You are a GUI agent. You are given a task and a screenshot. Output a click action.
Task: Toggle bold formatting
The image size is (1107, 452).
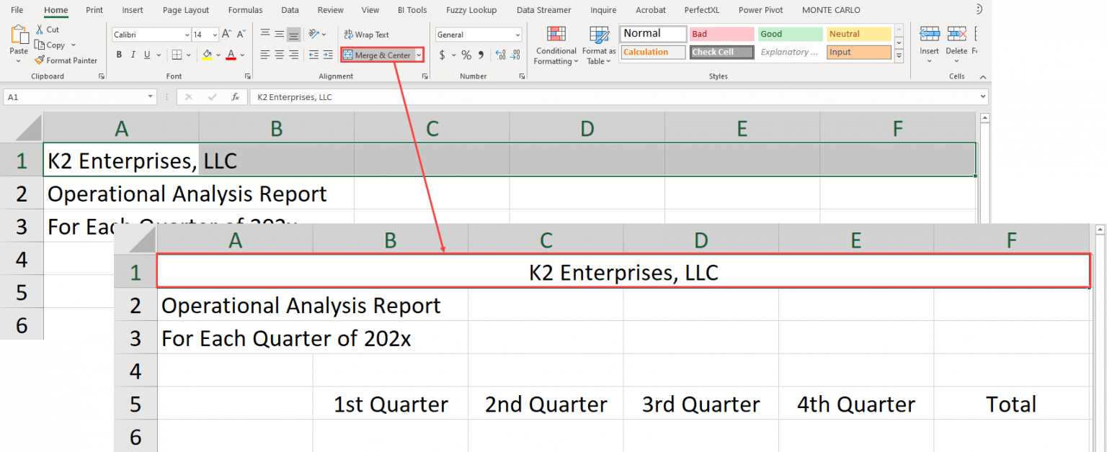click(x=118, y=55)
